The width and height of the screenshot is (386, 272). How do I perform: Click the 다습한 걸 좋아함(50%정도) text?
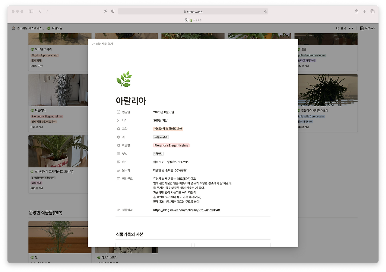click(x=170, y=170)
